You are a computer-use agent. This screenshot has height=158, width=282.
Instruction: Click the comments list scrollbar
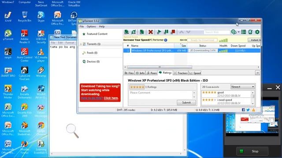click(x=252, y=98)
